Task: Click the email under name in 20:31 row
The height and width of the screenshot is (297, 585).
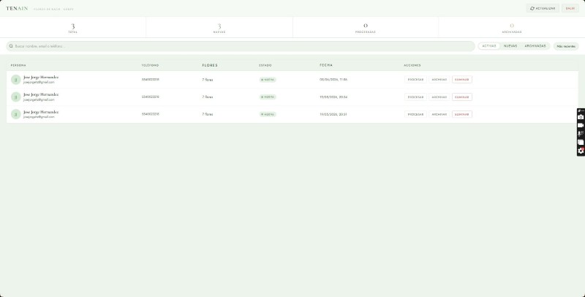Action: point(39,117)
